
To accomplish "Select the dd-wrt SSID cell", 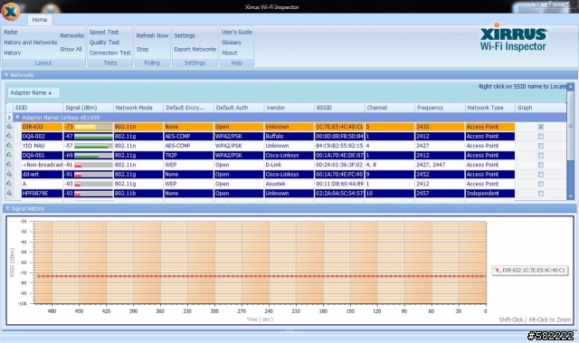I will (42, 175).
